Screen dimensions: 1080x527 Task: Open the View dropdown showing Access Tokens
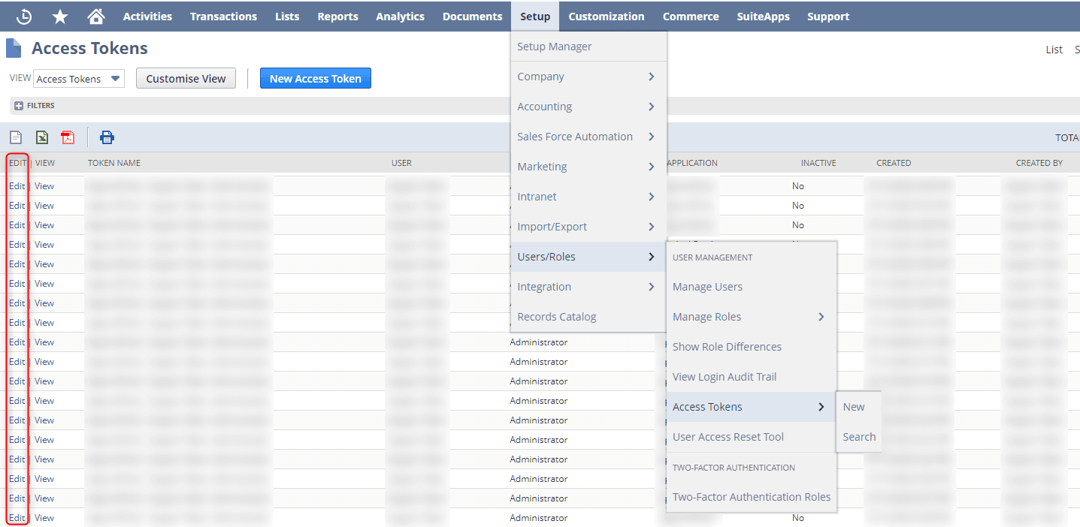pyautogui.click(x=79, y=79)
